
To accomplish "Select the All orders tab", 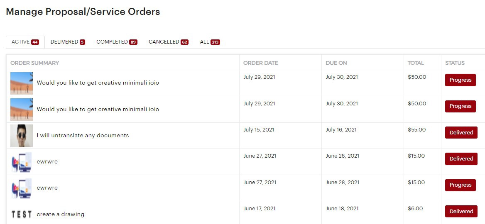I will 210,42.
